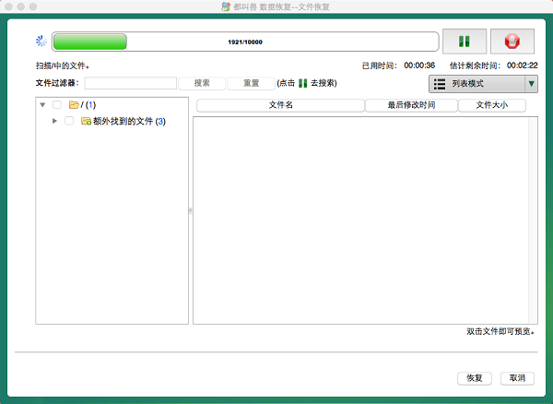The image size is (553, 404).
Task: Expand the 额外找到的文件 (3) node
Action: coord(54,121)
